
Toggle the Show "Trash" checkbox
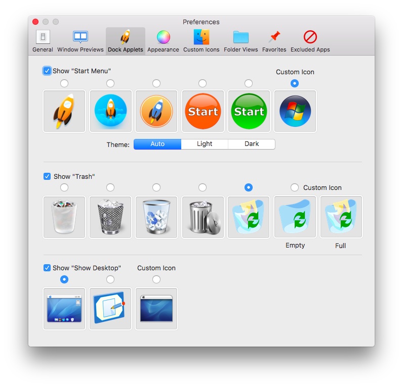click(47, 176)
